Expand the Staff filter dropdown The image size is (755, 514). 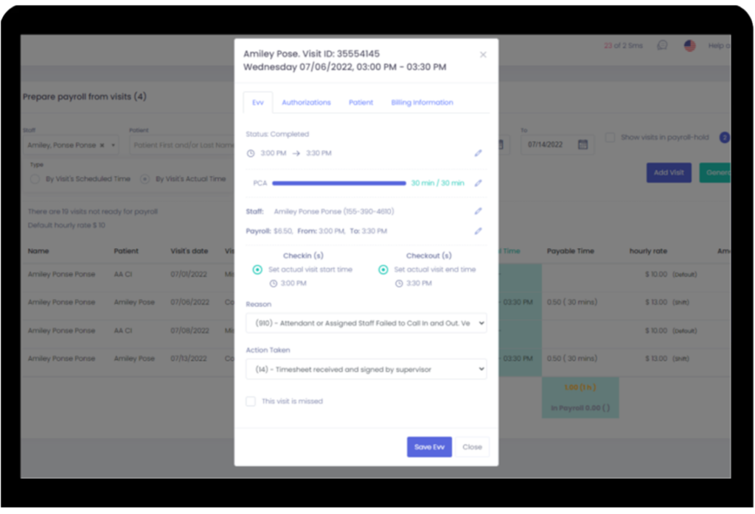(x=113, y=145)
